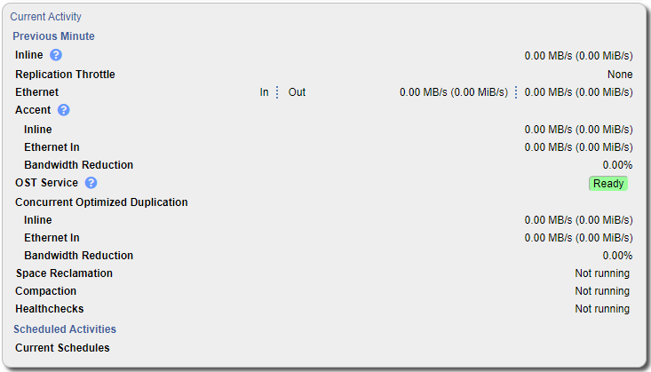This screenshot has width=651, height=372.
Task: Click the Space Reclamation label
Action: coord(64,273)
